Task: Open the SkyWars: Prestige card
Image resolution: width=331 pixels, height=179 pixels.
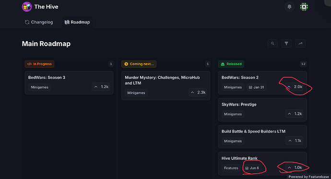Action: pyautogui.click(x=262, y=110)
